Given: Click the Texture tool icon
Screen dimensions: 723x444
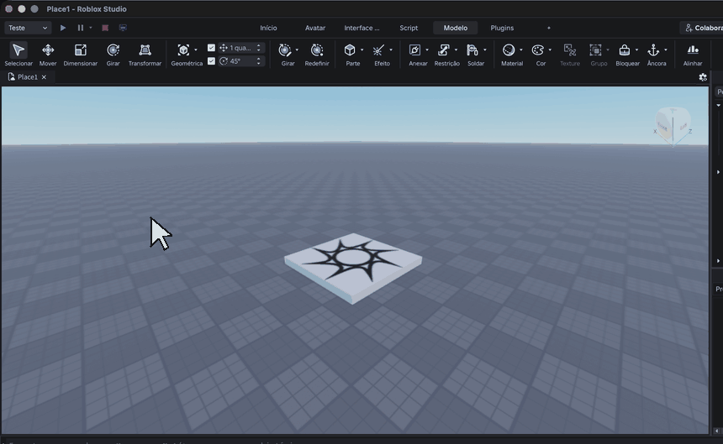Looking at the screenshot, I should [x=570, y=50].
